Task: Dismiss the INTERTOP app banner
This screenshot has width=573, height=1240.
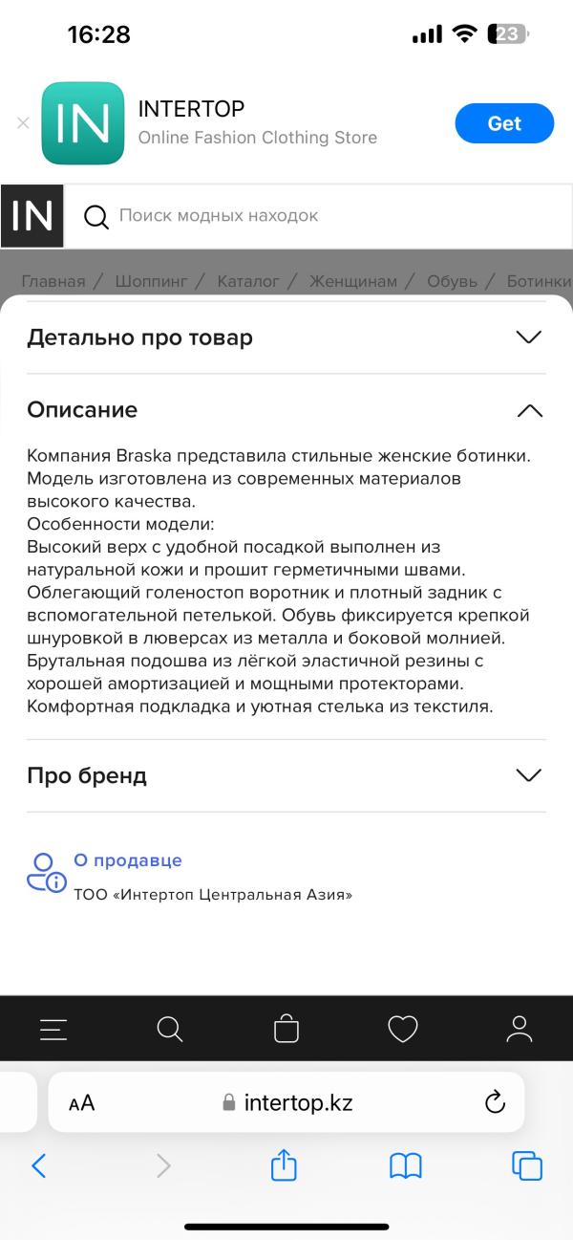Action: coord(24,123)
